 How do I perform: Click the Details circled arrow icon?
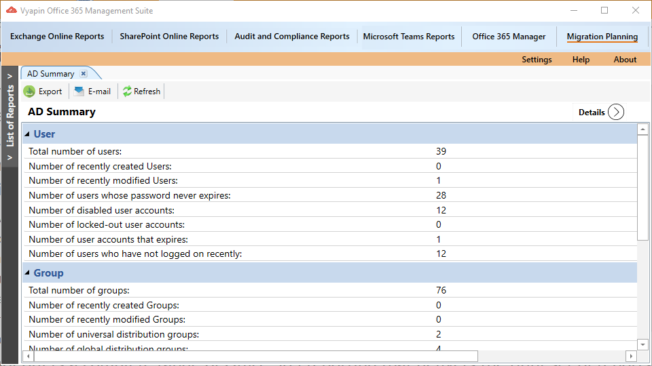[x=615, y=113]
